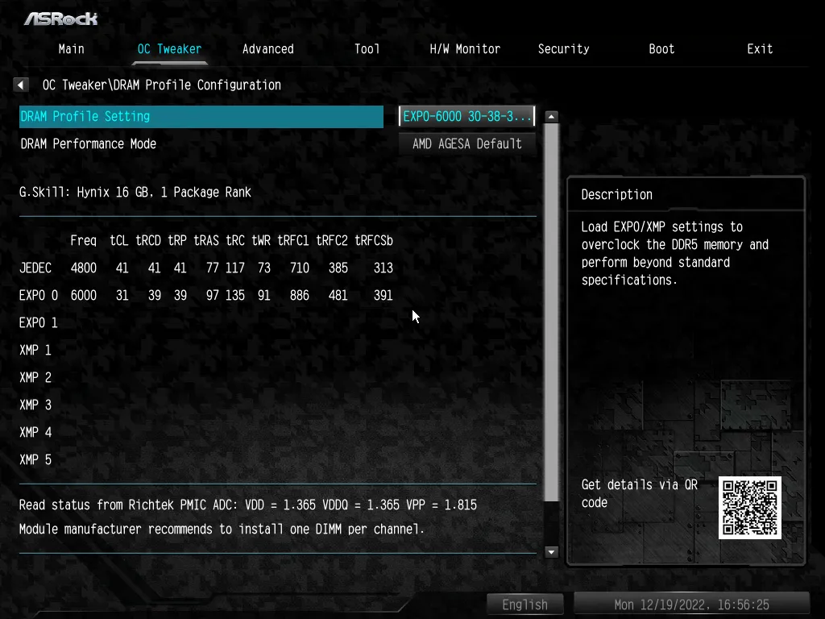
Task: Open the Security tab
Action: pyautogui.click(x=563, y=49)
